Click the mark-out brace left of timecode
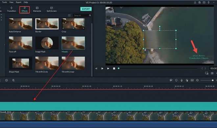This screenshot has width=217, height=128. click(x=205, y=68)
